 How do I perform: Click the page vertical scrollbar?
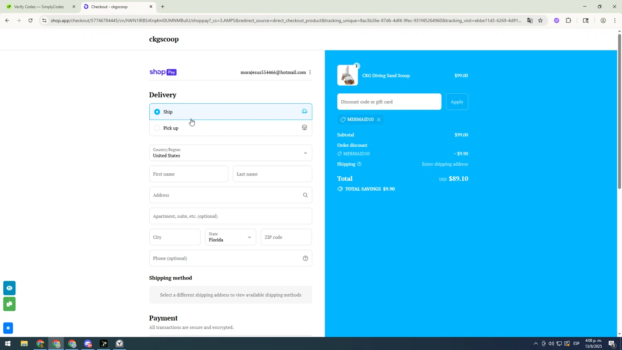point(620,112)
